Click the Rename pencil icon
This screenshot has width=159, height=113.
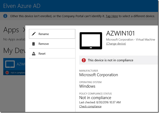(x=34, y=34)
